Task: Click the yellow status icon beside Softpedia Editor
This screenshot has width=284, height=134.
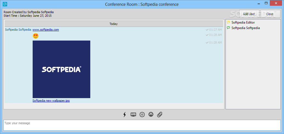Action: [228, 22]
